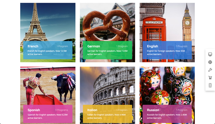
Task: Click the desktop monitor icon in the side panel
Action: point(210,54)
